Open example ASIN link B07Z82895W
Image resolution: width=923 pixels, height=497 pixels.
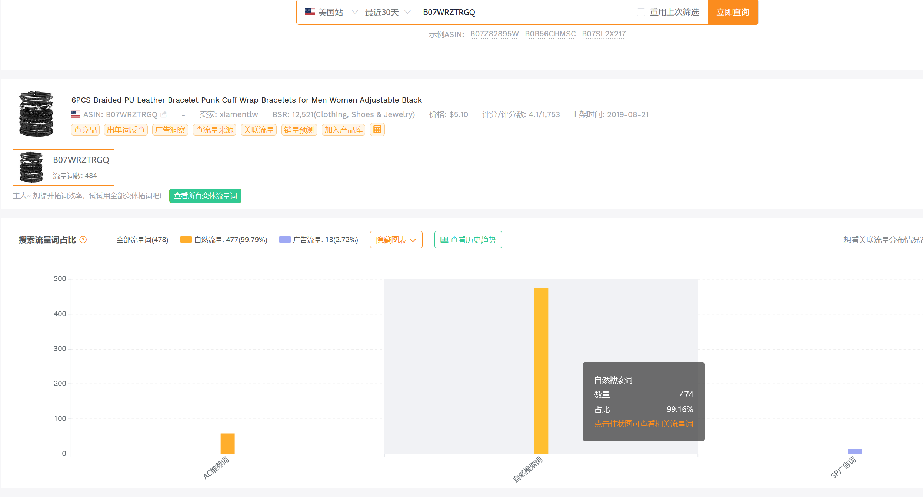point(494,33)
